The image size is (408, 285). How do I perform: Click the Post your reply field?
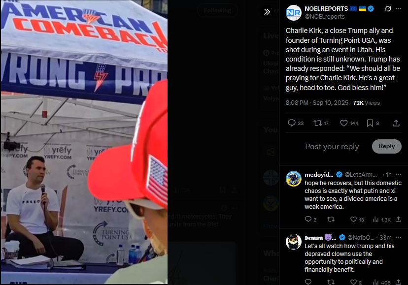point(332,146)
